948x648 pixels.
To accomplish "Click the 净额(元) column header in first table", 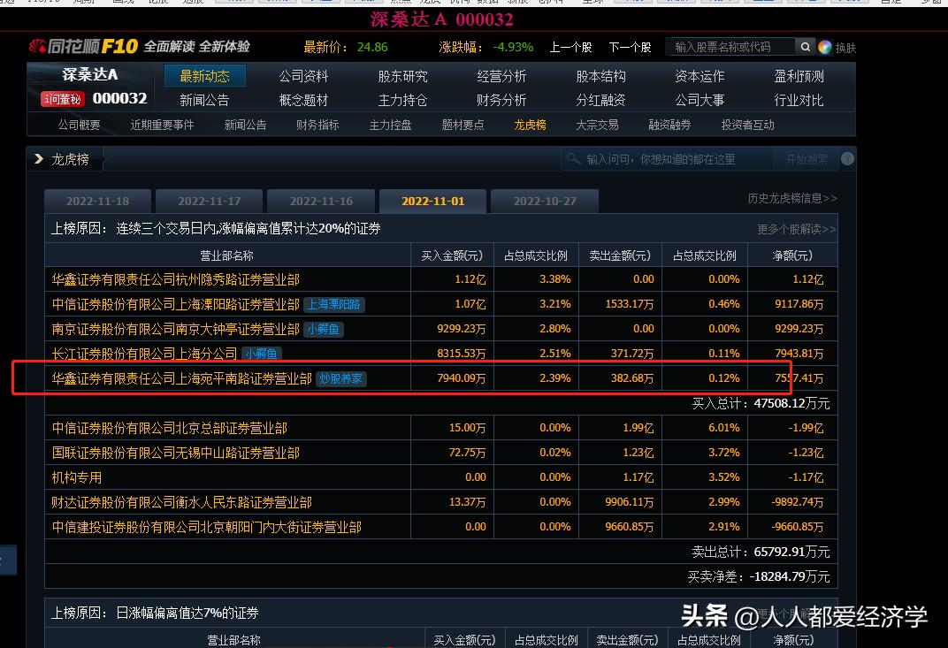I will click(x=792, y=255).
